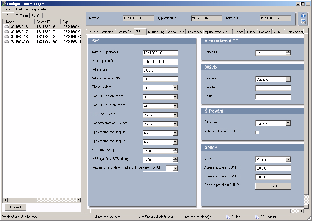Screen dimensions: 312x221
Task: Click the Paket TTL spinner arrows
Action: click(288, 53)
